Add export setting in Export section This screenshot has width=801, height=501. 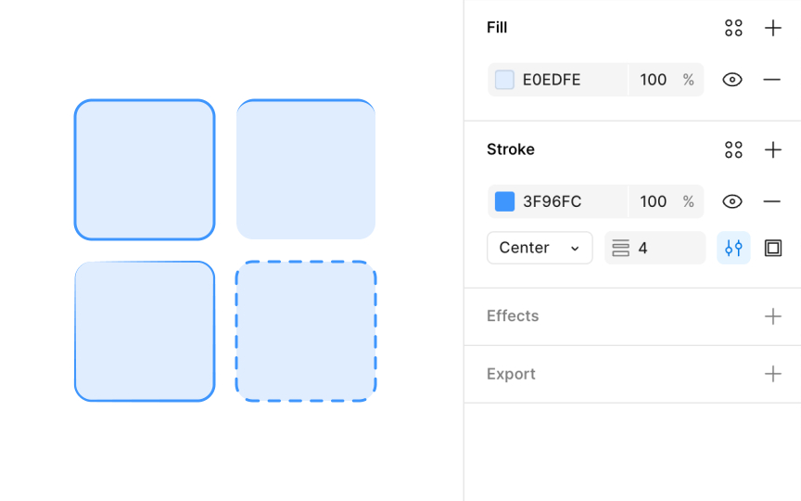tap(773, 374)
